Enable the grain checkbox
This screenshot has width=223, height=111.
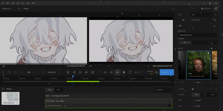tap(193, 100)
